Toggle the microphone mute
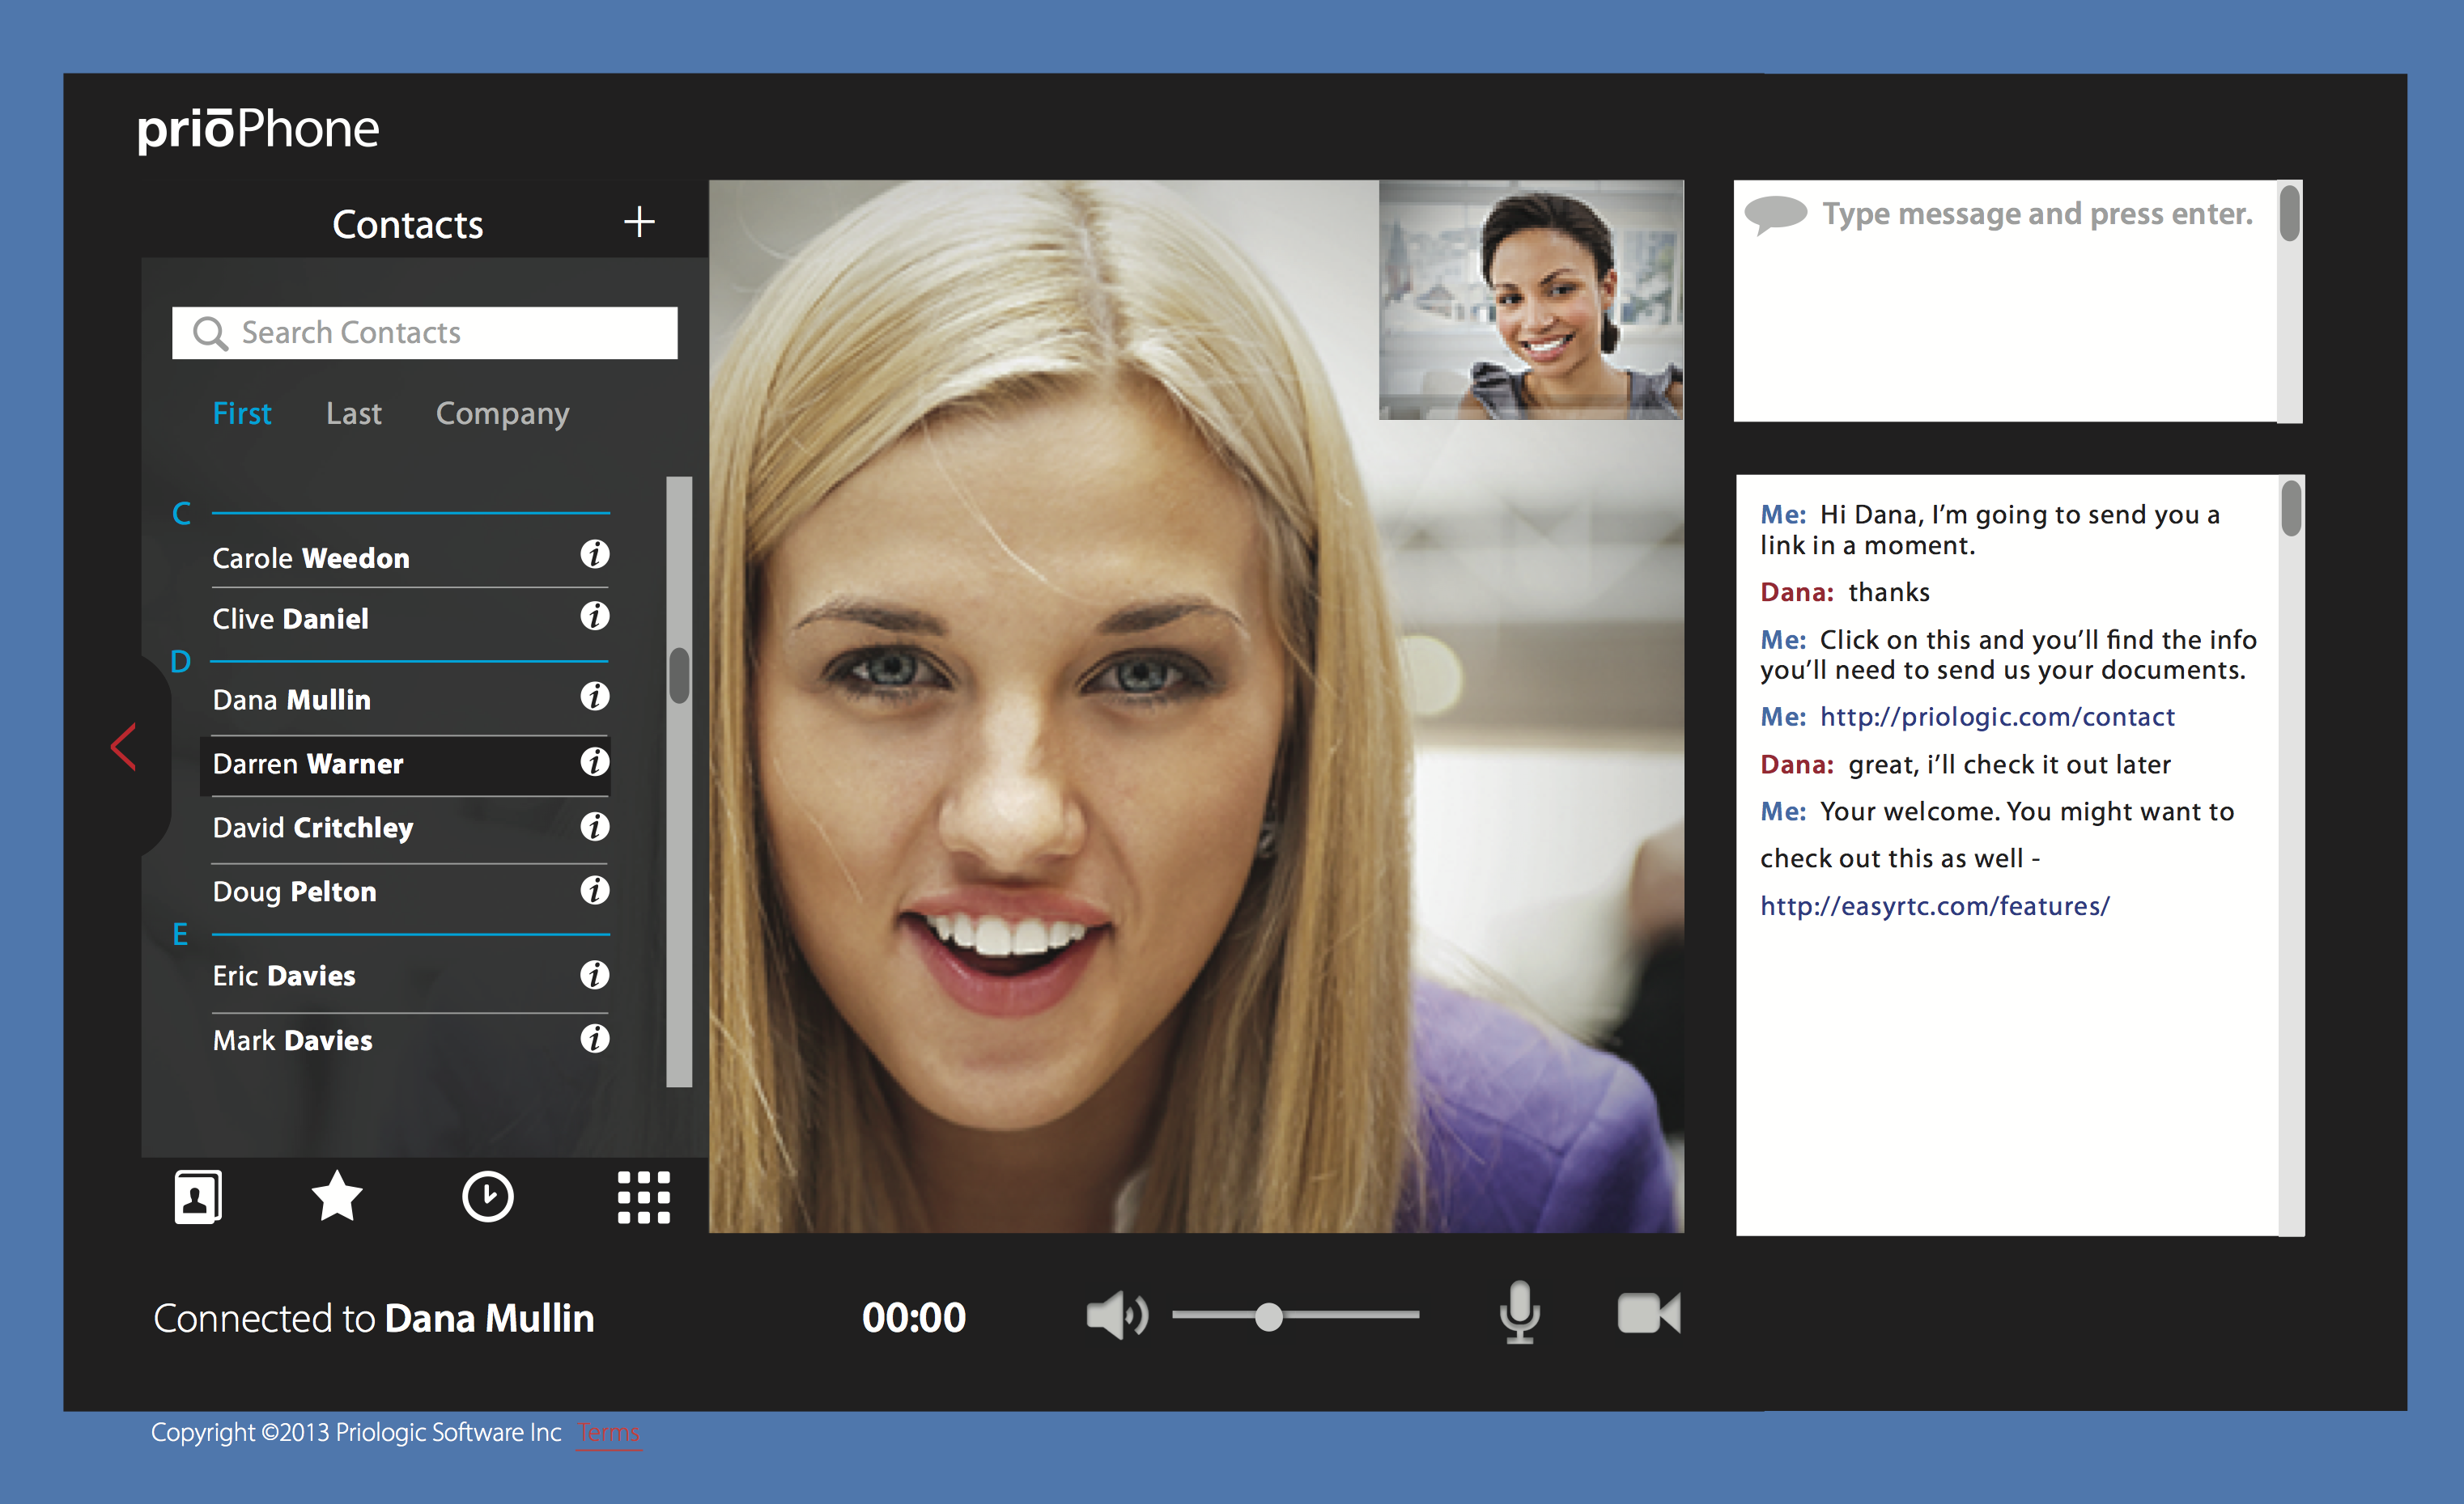The image size is (2464, 1504). point(1519,1312)
